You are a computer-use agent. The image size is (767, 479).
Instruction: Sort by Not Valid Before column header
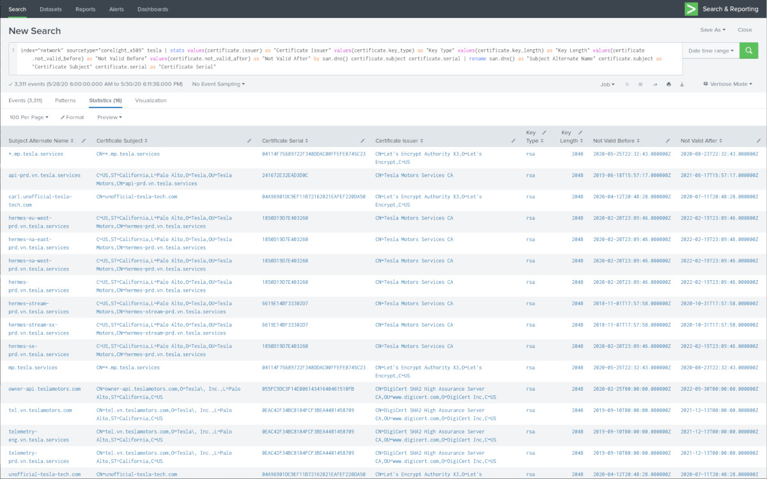[x=616, y=141]
